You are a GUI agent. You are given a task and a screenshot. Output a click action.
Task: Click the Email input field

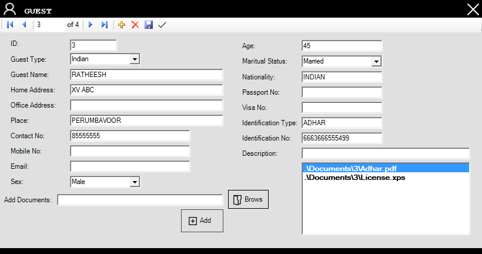(x=130, y=166)
